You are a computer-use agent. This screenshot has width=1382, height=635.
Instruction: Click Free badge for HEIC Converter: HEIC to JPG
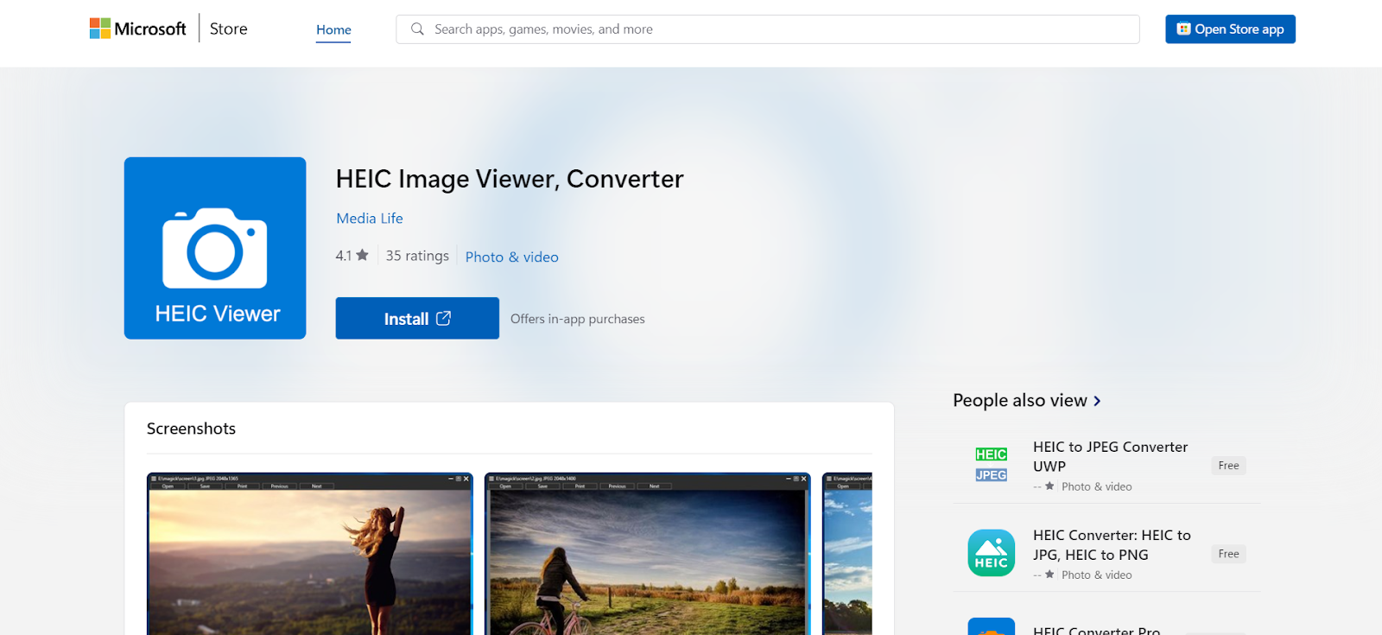tap(1228, 554)
